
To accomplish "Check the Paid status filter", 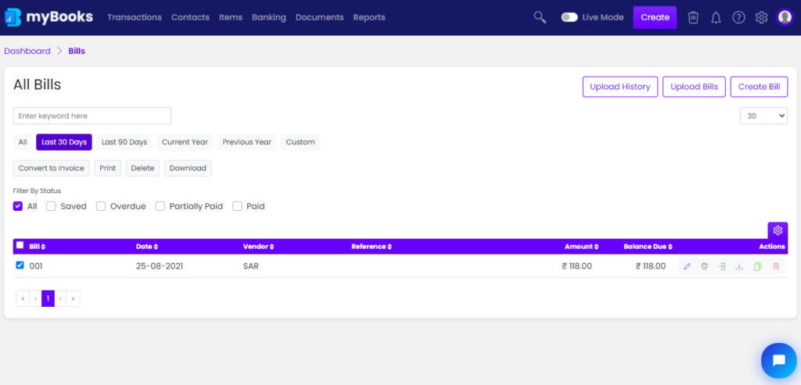I will click(x=237, y=206).
